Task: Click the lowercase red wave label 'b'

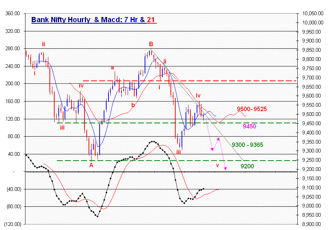Action: 133,105
